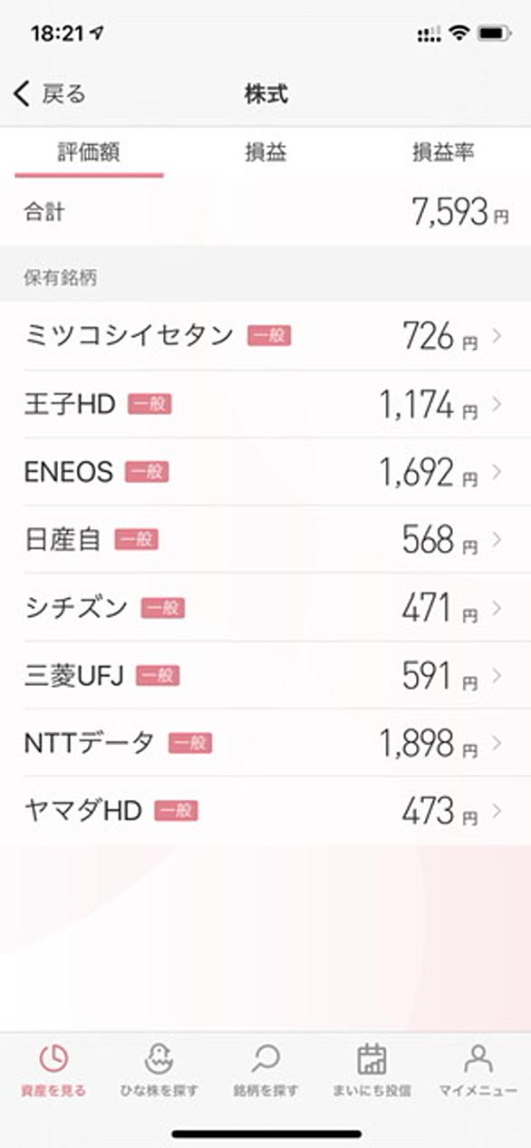Viewport: 531px width, 1148px height.
Task: Switch to the 損益率 tab
Action: pyautogui.click(x=442, y=152)
